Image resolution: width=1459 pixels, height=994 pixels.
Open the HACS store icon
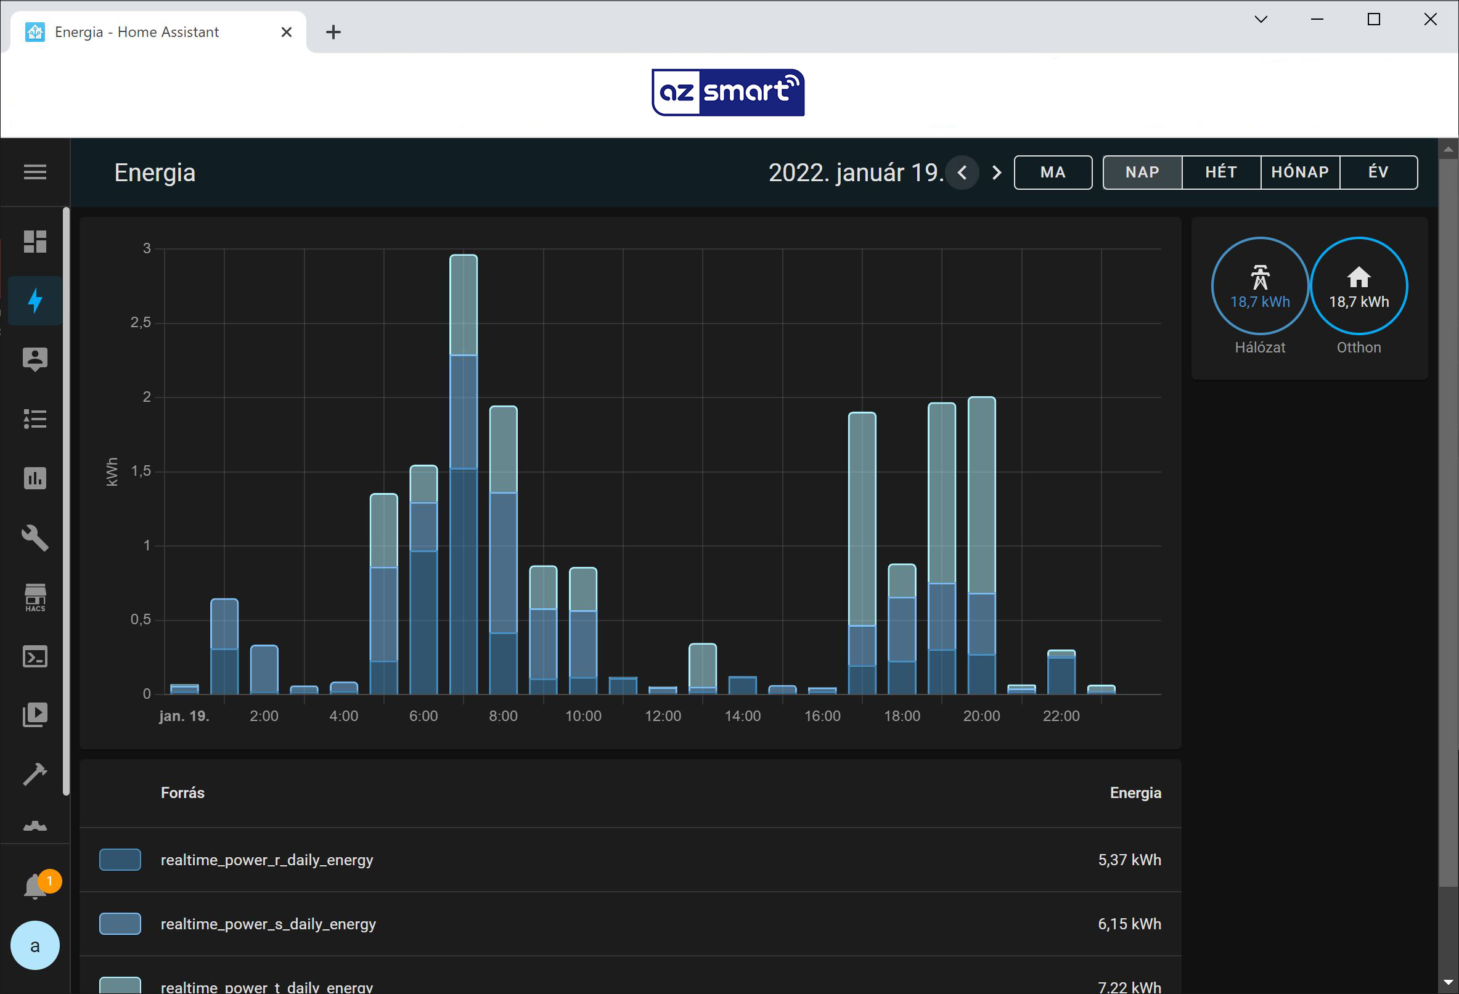pos(35,597)
